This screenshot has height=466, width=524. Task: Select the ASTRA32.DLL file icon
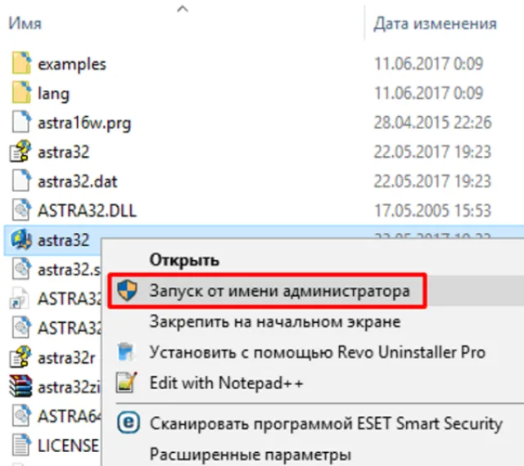point(21,209)
